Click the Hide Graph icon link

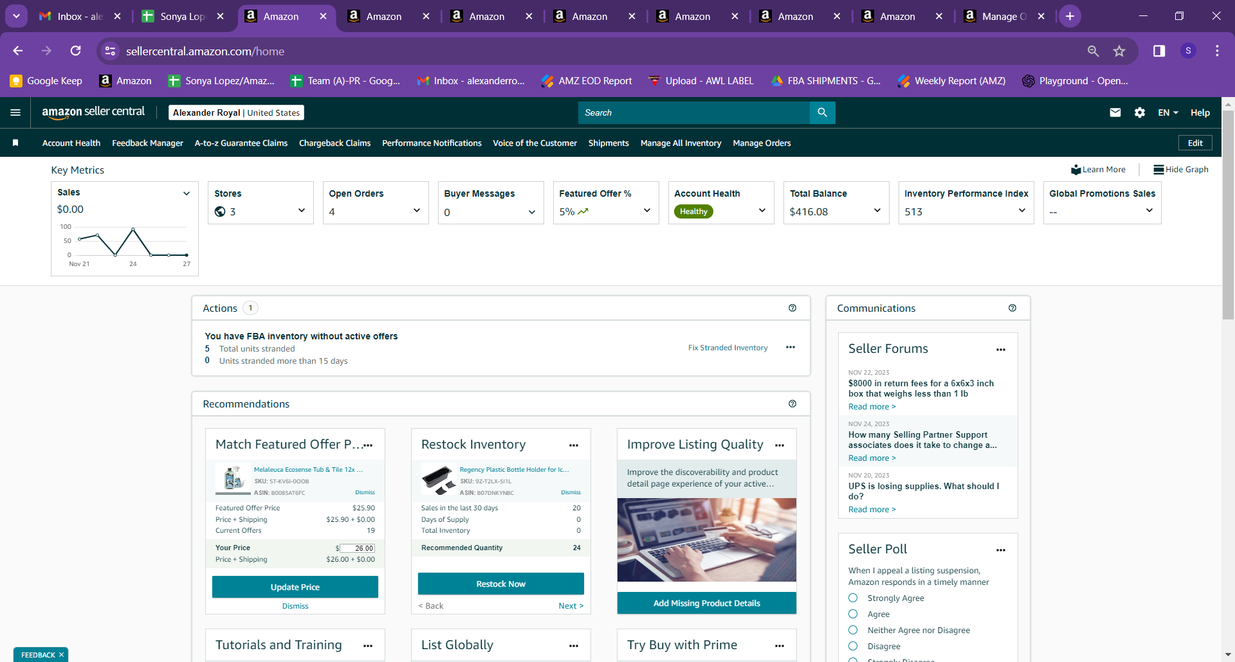click(1181, 170)
